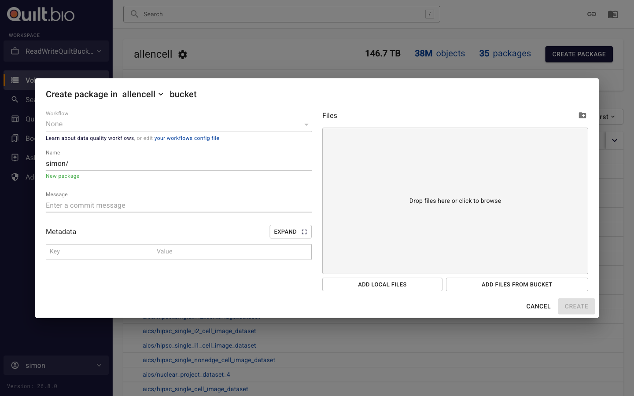Image resolution: width=634 pixels, height=396 pixels.
Task: Open the sidebar bookmarks icon
Action: tap(15, 138)
